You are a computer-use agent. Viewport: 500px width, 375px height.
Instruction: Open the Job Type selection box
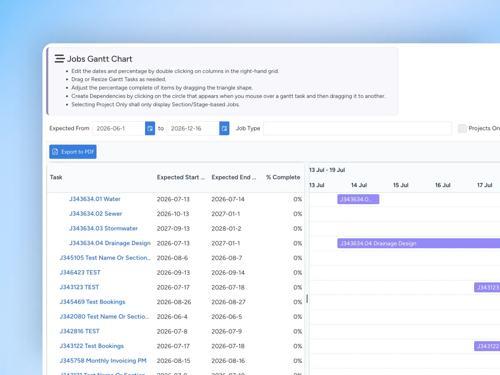357,128
